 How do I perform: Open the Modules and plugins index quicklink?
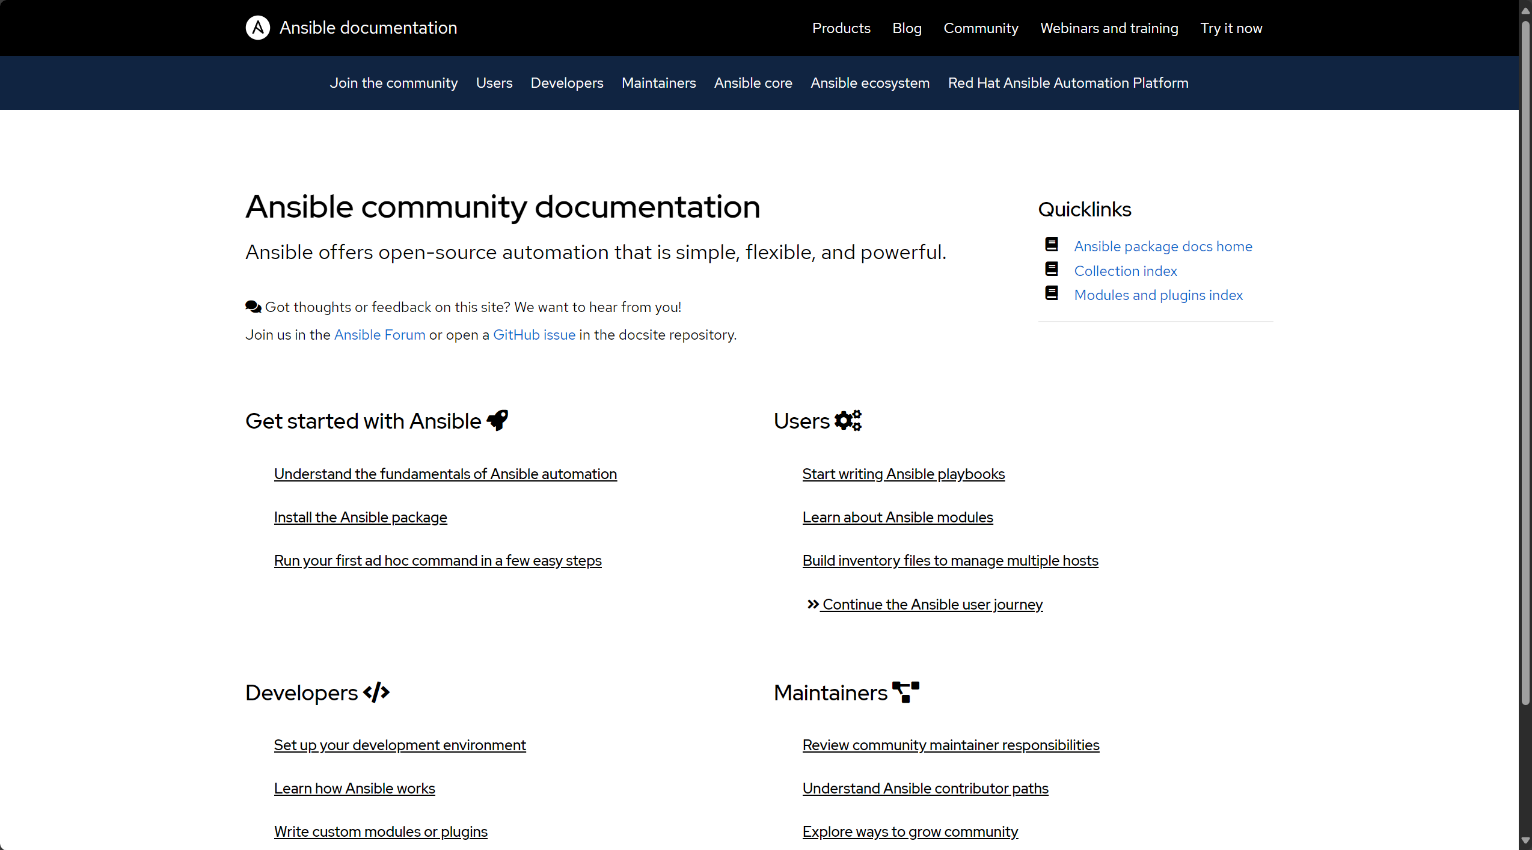tap(1158, 295)
